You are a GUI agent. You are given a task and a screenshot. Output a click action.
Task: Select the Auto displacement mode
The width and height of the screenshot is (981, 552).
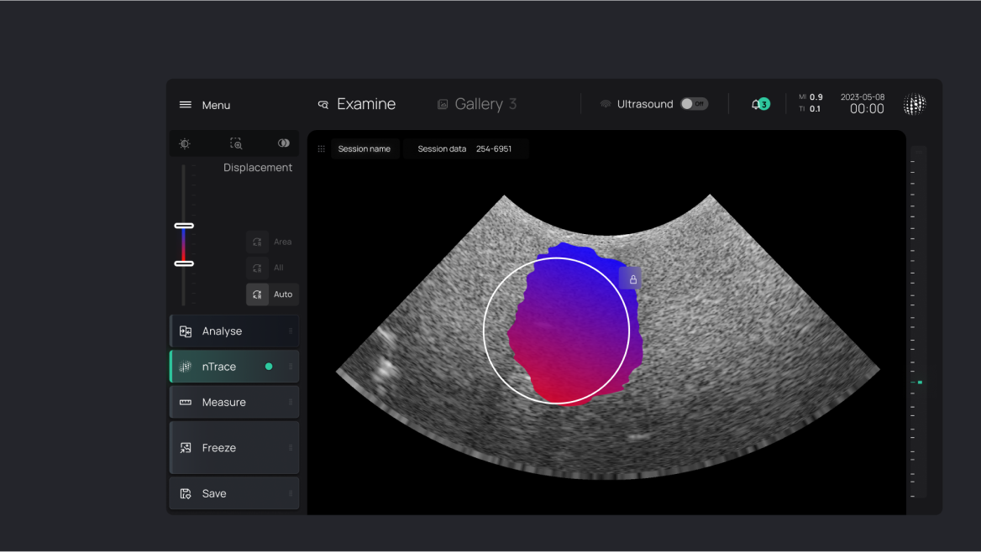271,294
